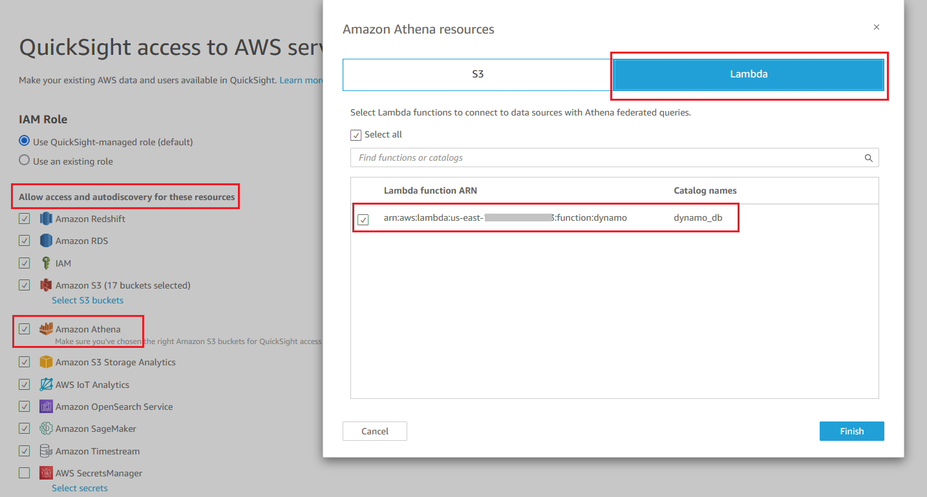The height and width of the screenshot is (497, 927).
Task: Click the Lambda function ARN column header
Action: [x=431, y=190]
